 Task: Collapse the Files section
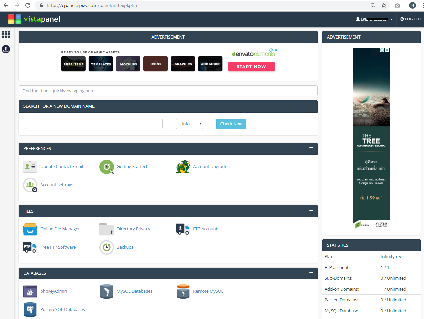(311, 210)
